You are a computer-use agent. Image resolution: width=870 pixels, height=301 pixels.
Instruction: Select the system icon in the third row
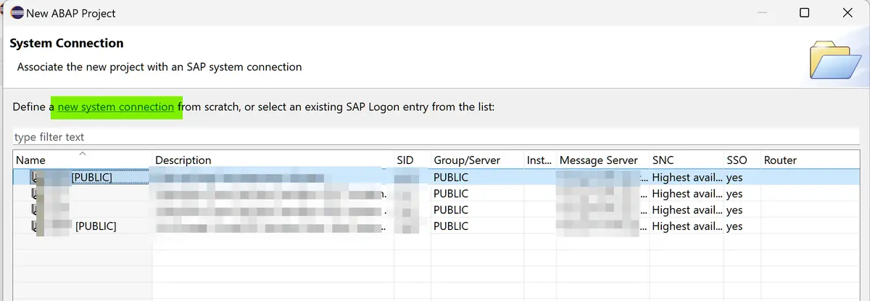click(34, 210)
